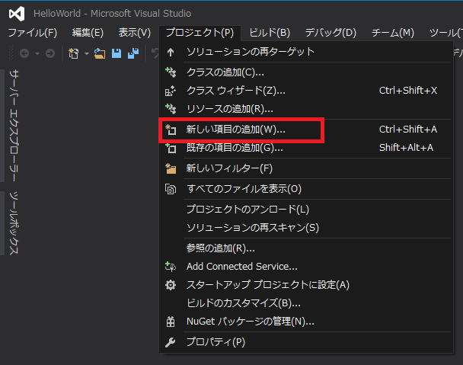Close the プロジェクト(P) menu header
The image size is (463, 365).
click(x=200, y=33)
